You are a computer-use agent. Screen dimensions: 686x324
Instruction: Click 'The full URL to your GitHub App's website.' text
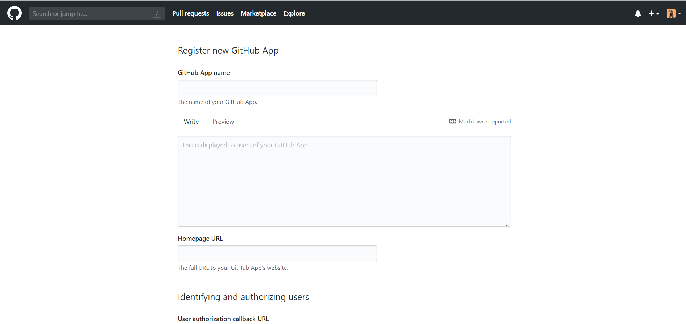[x=233, y=268]
